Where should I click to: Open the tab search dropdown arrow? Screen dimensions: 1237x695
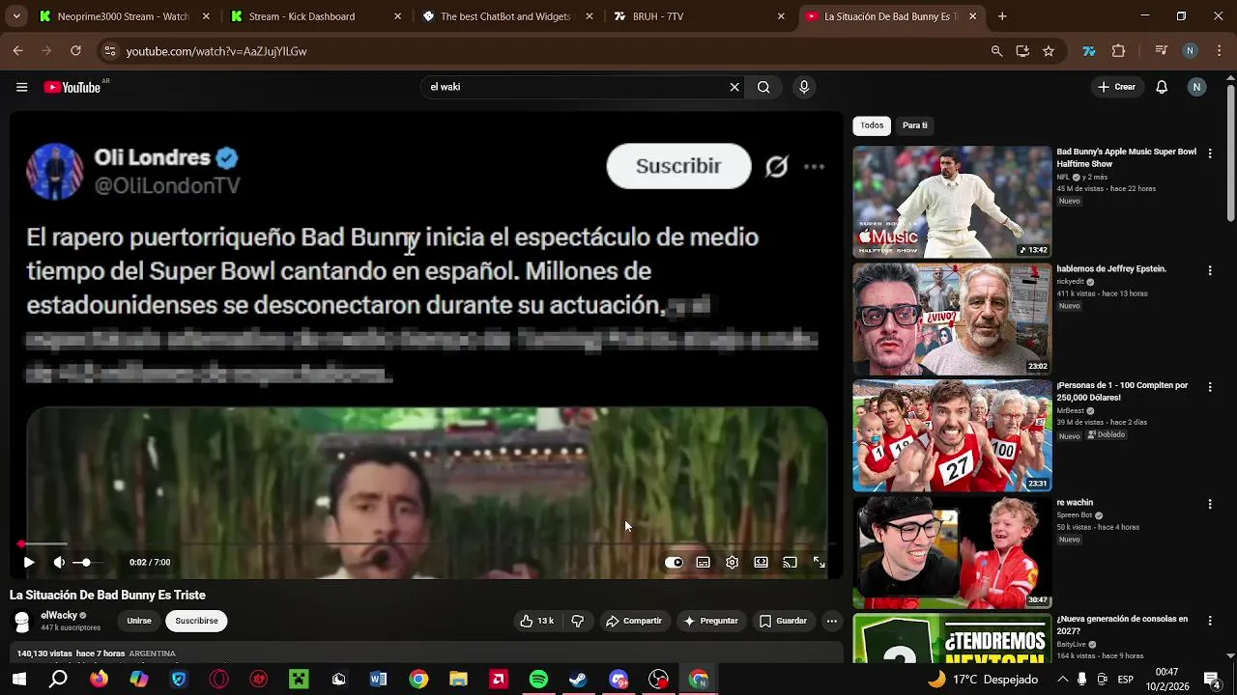[x=16, y=16]
